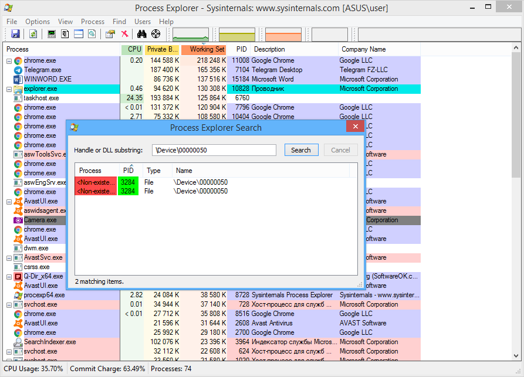Click the binoculars Find Handle icon
The height and width of the screenshot is (377, 524).
click(x=141, y=34)
